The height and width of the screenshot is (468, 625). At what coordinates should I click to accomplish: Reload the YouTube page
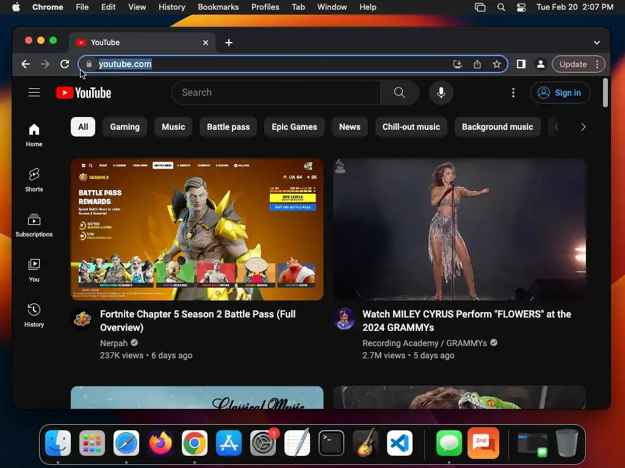pyautogui.click(x=65, y=64)
